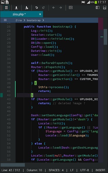Expand the chevron after Zira breadcrumb

[x=24, y=20]
